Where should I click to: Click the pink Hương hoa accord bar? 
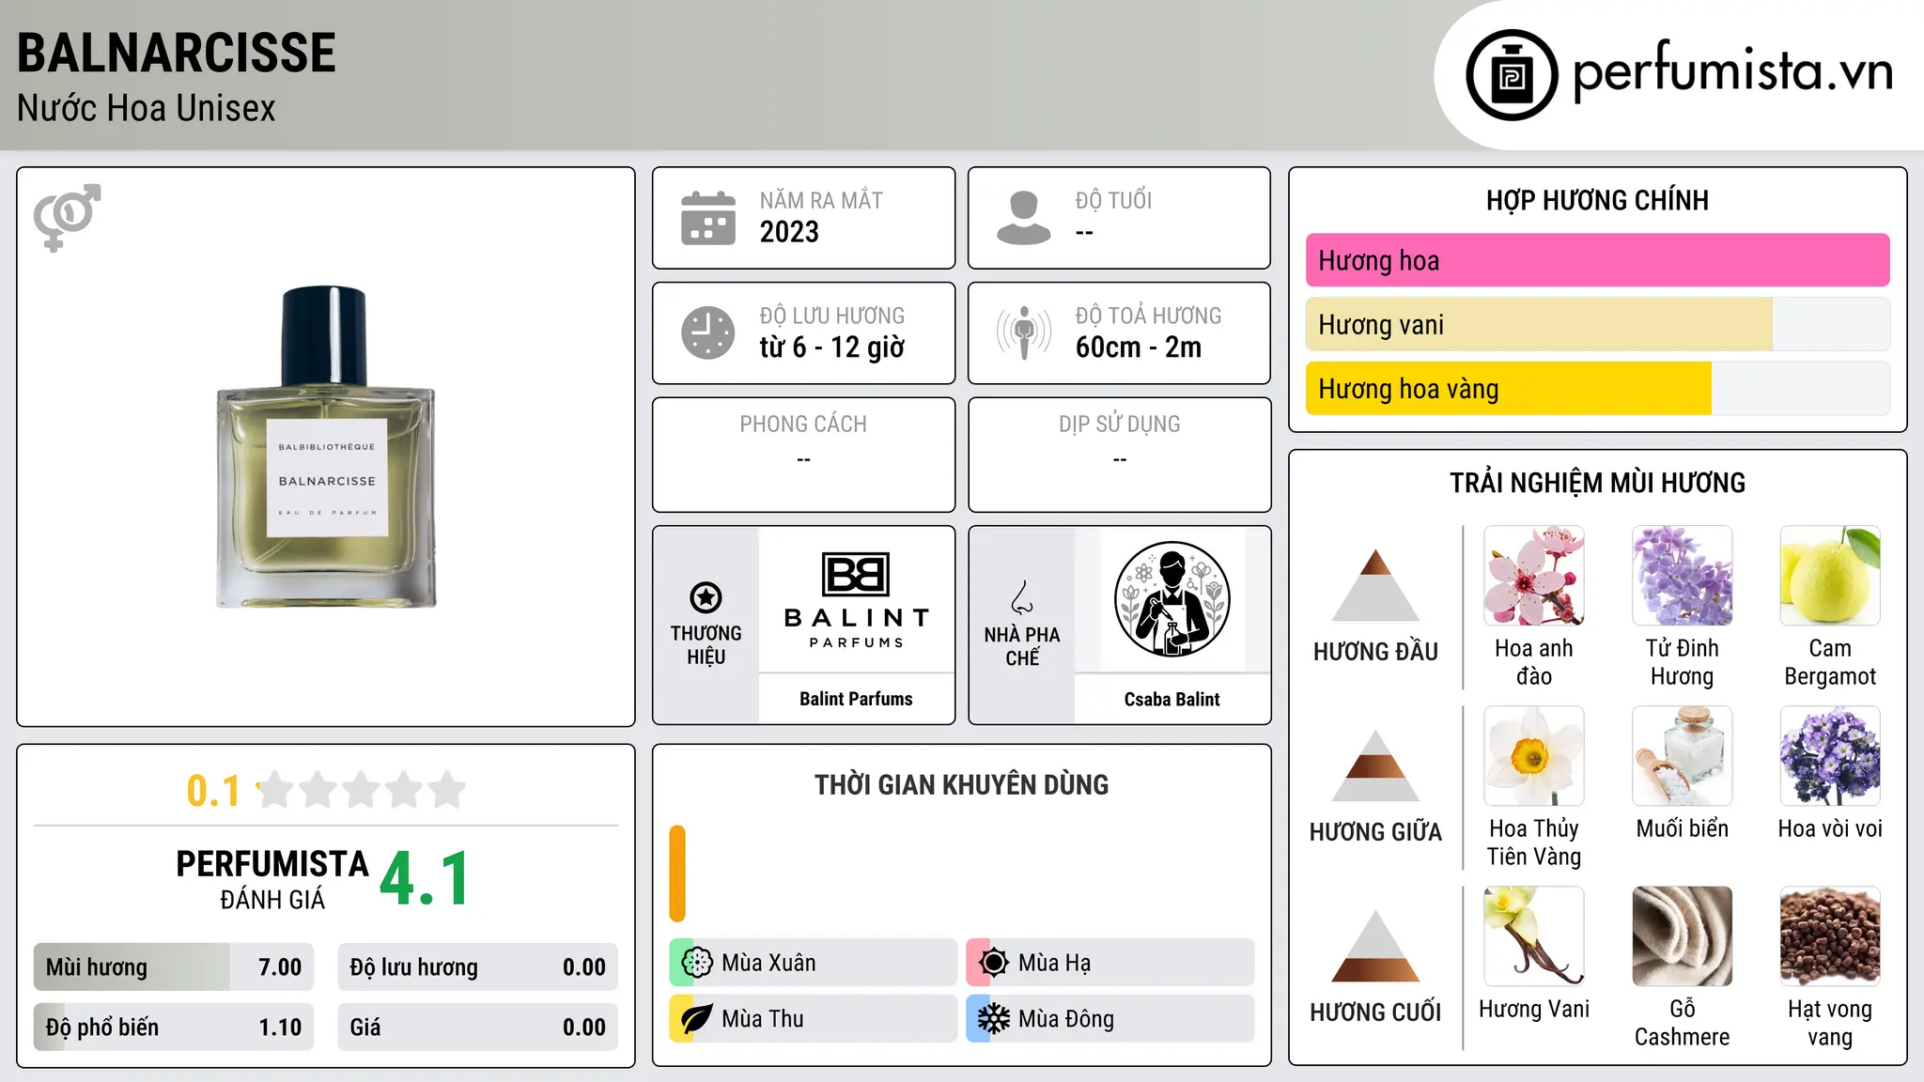coord(1597,260)
